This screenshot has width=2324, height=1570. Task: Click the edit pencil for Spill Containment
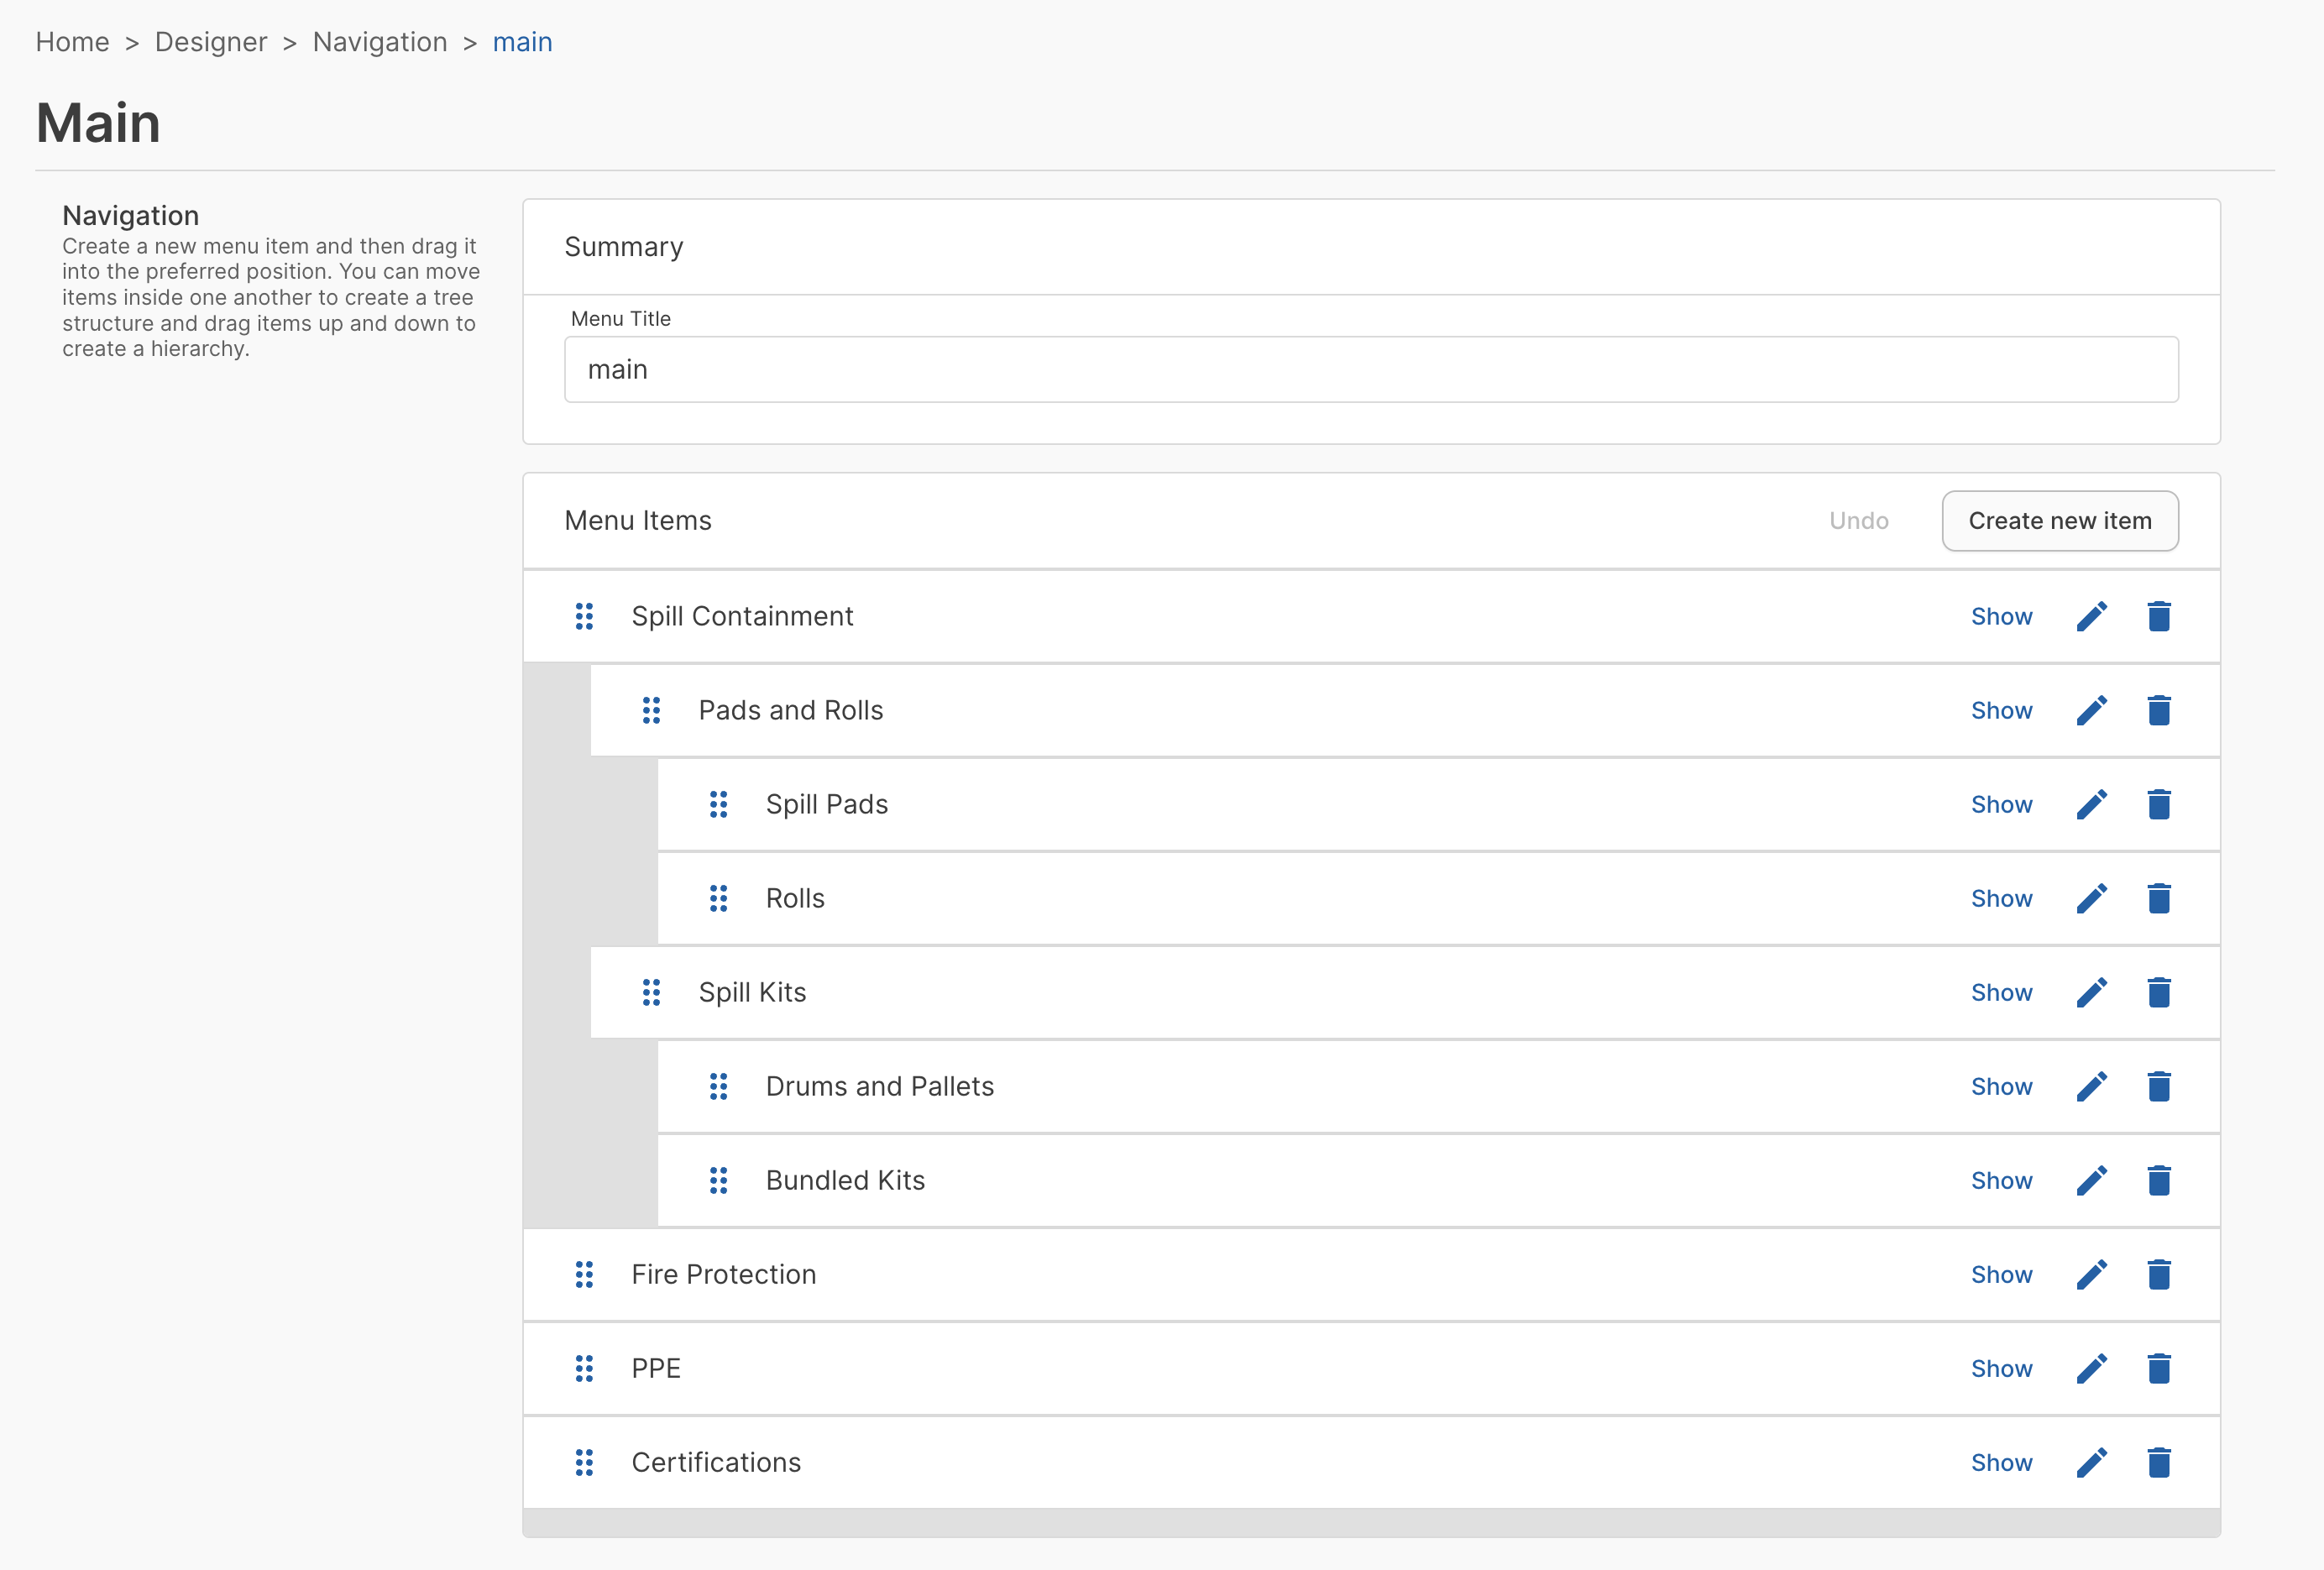[x=2091, y=616]
